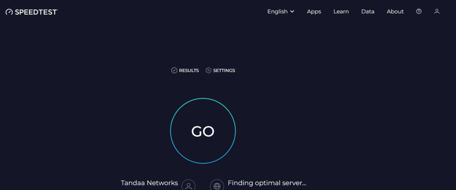456x190 pixels.
Task: Click the Finding optimal server text
Action: click(x=267, y=183)
